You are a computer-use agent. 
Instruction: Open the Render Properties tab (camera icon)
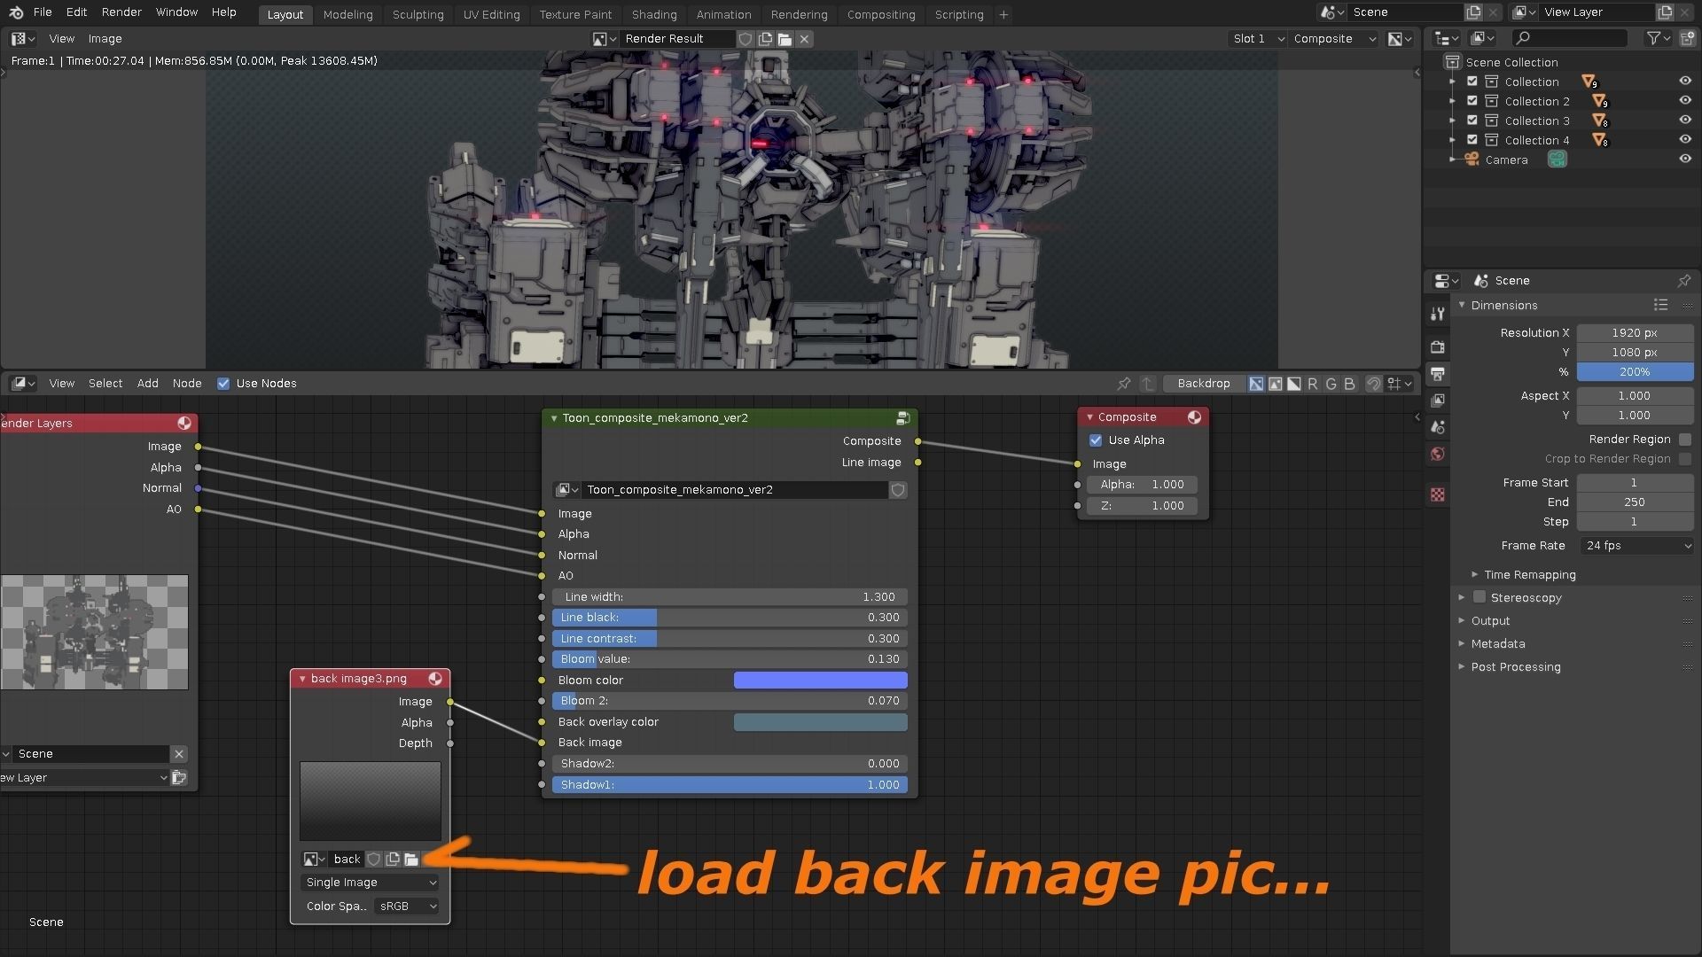coord(1437,347)
